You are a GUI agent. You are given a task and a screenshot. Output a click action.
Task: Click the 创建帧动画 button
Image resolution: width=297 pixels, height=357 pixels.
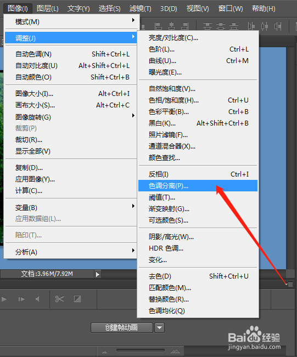[x=122, y=327]
